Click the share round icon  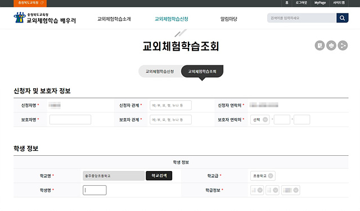(343, 46)
